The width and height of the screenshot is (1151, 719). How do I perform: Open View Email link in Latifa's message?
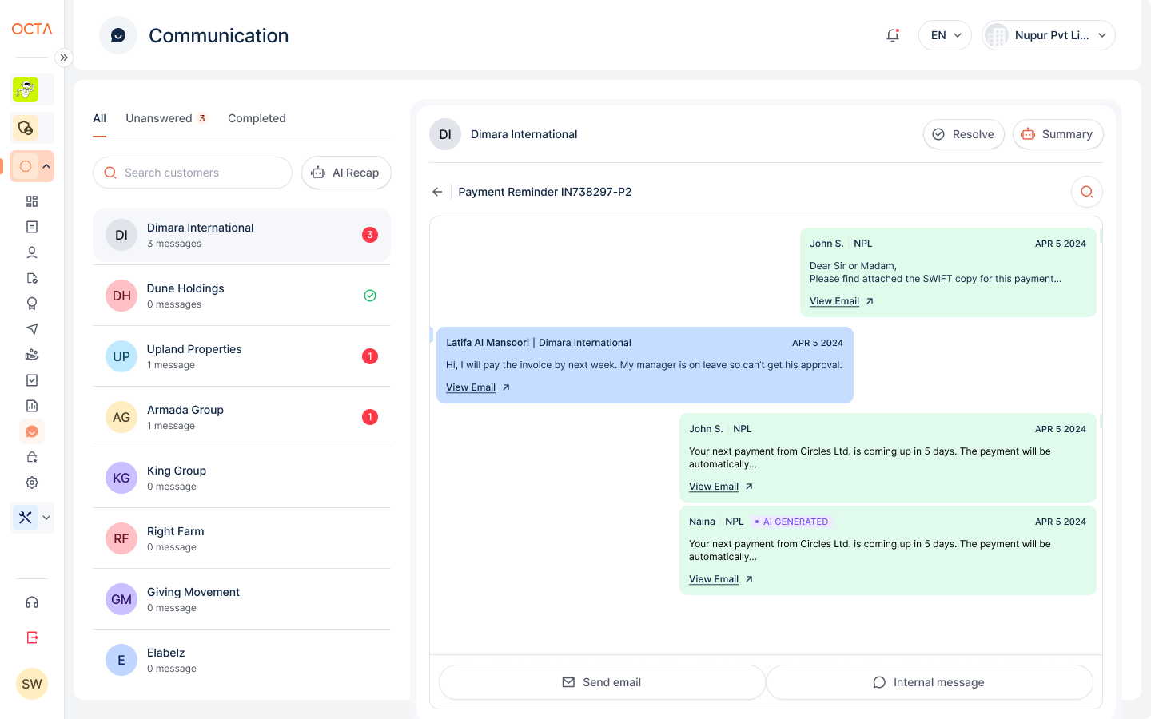click(478, 387)
